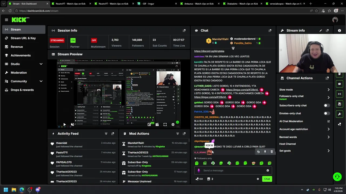Click the user avatar top right
The image size is (346, 194).
click(x=335, y=20)
